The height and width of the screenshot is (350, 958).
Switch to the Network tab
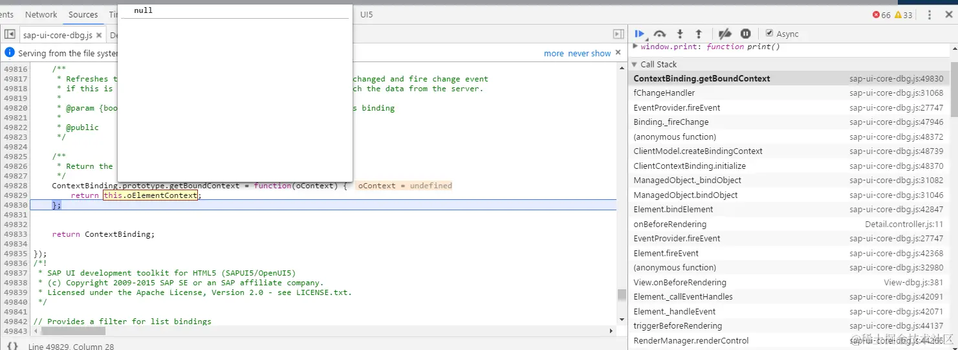pos(41,14)
